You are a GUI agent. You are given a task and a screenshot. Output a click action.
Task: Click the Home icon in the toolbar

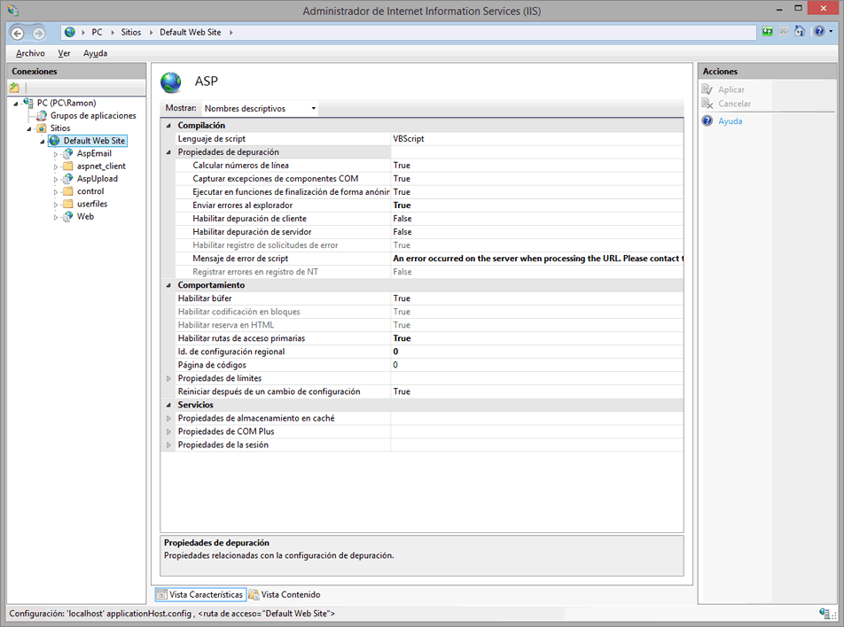click(x=800, y=32)
